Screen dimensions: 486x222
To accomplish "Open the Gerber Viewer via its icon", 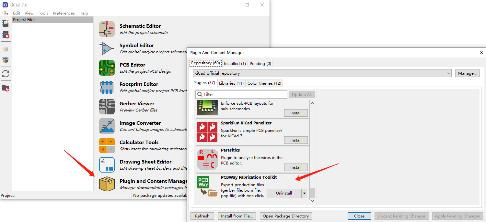I will [x=107, y=107].
